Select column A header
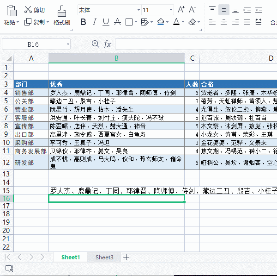Image resolution: width=277 pixels, height=276 pixels. (31, 58)
